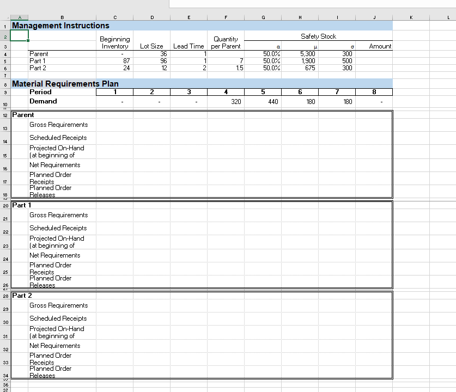The image size is (456, 392).
Task: Select column C header
Action: [115, 17]
